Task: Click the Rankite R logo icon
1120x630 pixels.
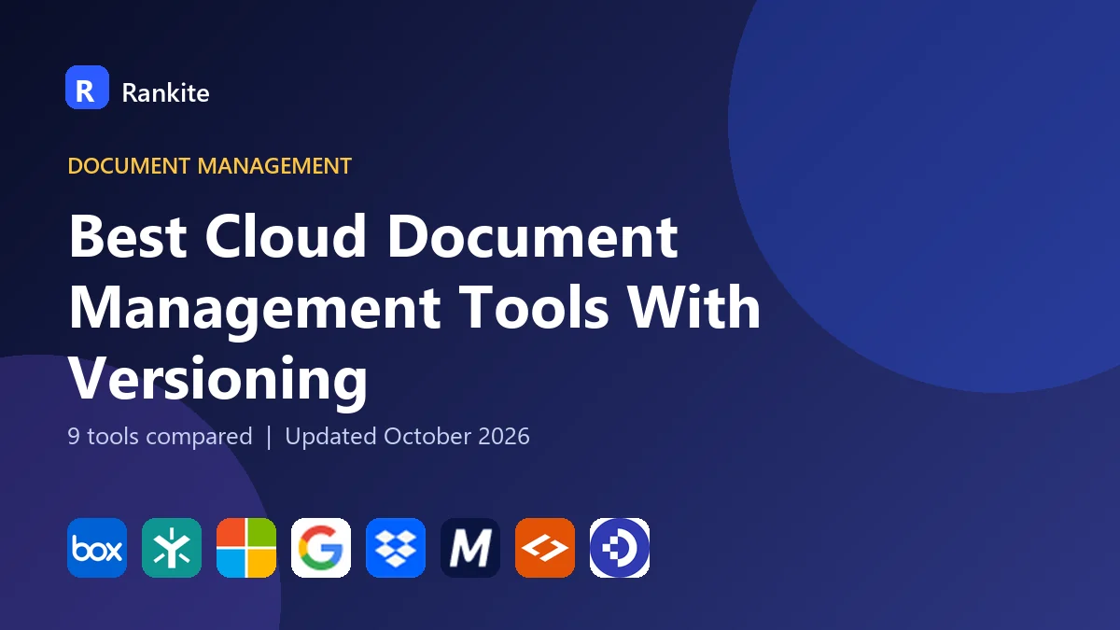Action: point(87,88)
